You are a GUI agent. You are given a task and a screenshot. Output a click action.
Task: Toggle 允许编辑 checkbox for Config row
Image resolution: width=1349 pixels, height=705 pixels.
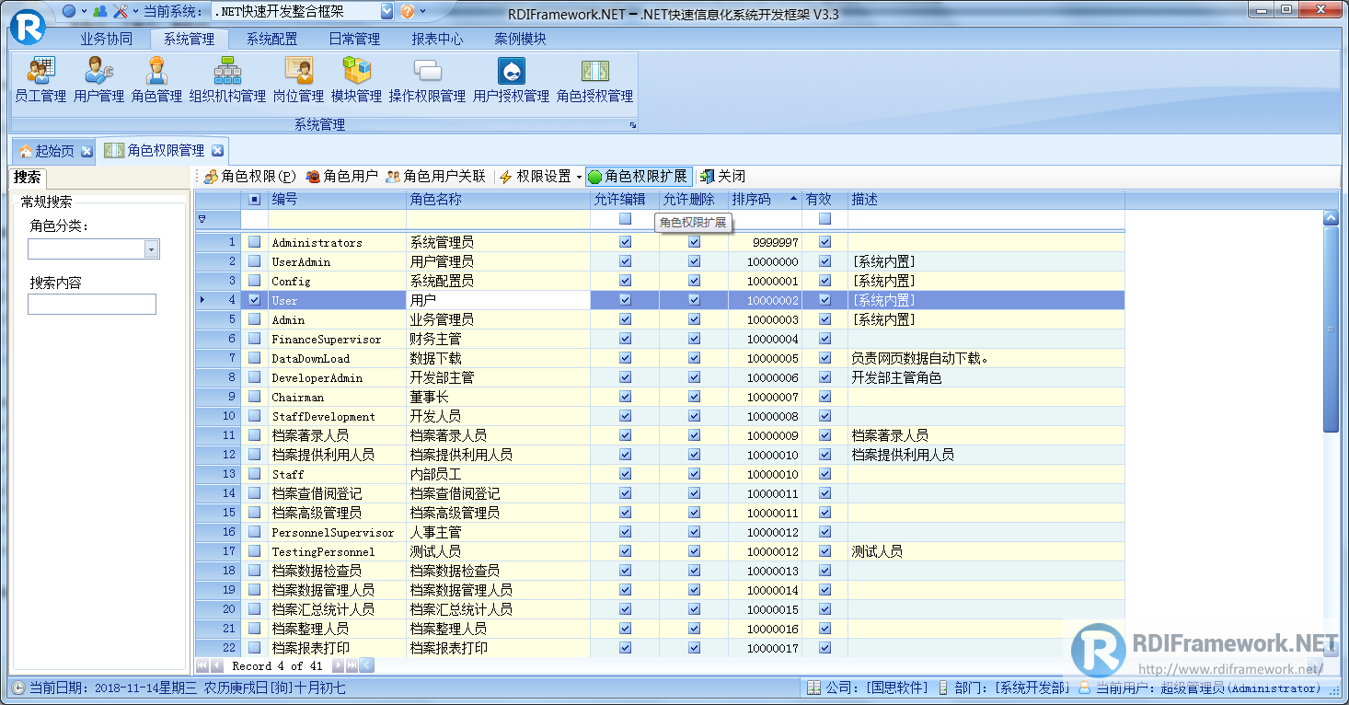point(626,281)
